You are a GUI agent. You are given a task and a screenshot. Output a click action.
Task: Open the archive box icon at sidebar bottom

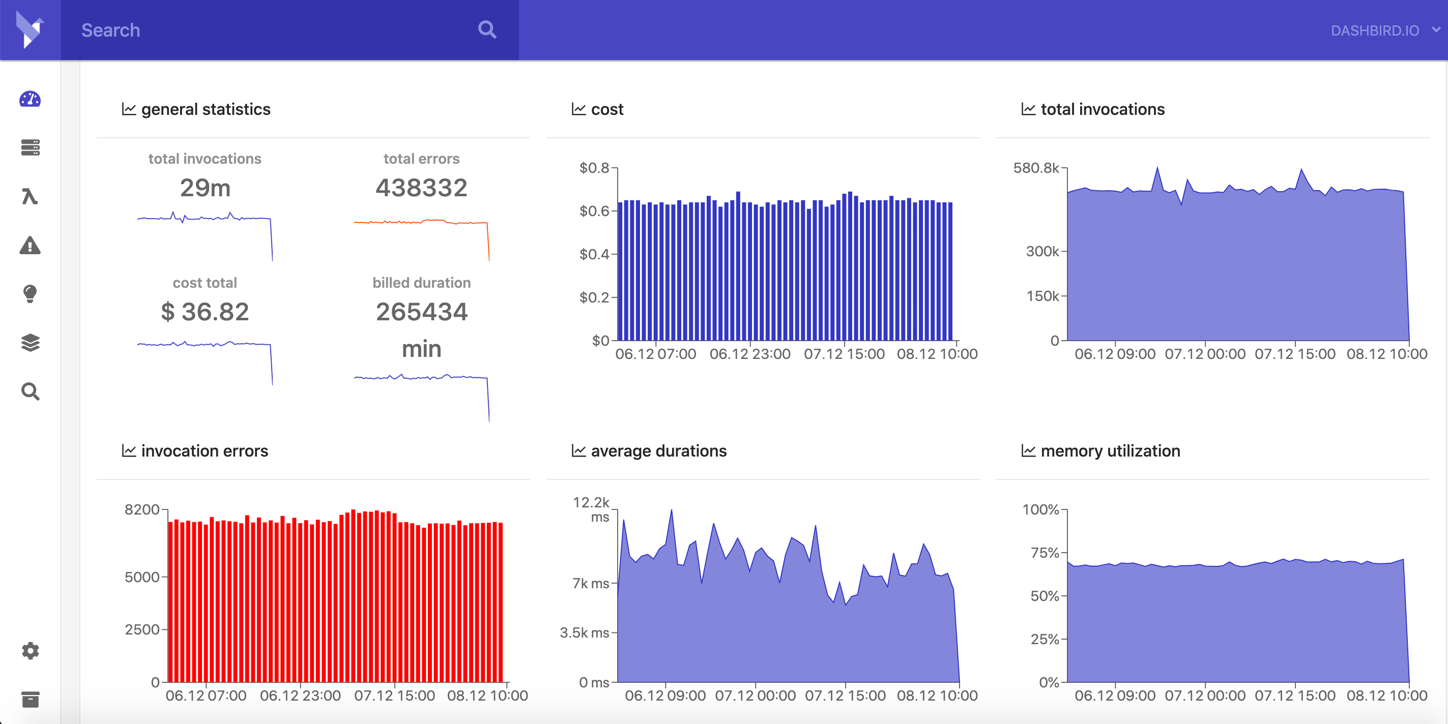[x=30, y=700]
